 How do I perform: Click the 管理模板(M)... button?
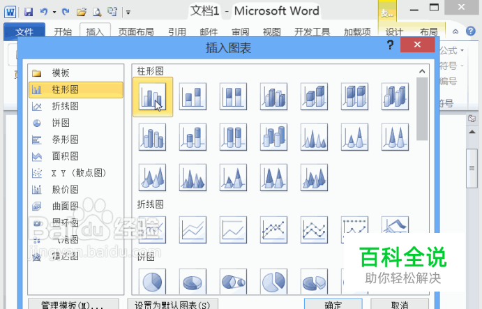73,304
